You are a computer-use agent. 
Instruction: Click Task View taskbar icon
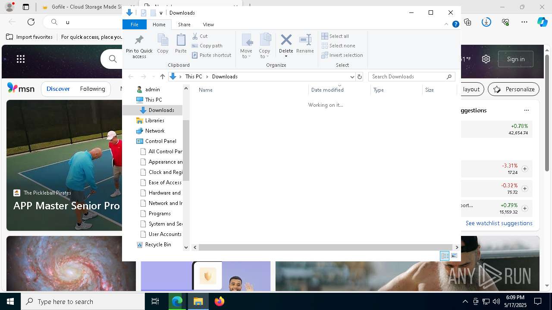155,301
